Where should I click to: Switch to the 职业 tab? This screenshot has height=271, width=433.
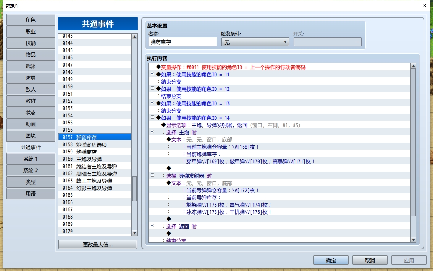point(31,32)
